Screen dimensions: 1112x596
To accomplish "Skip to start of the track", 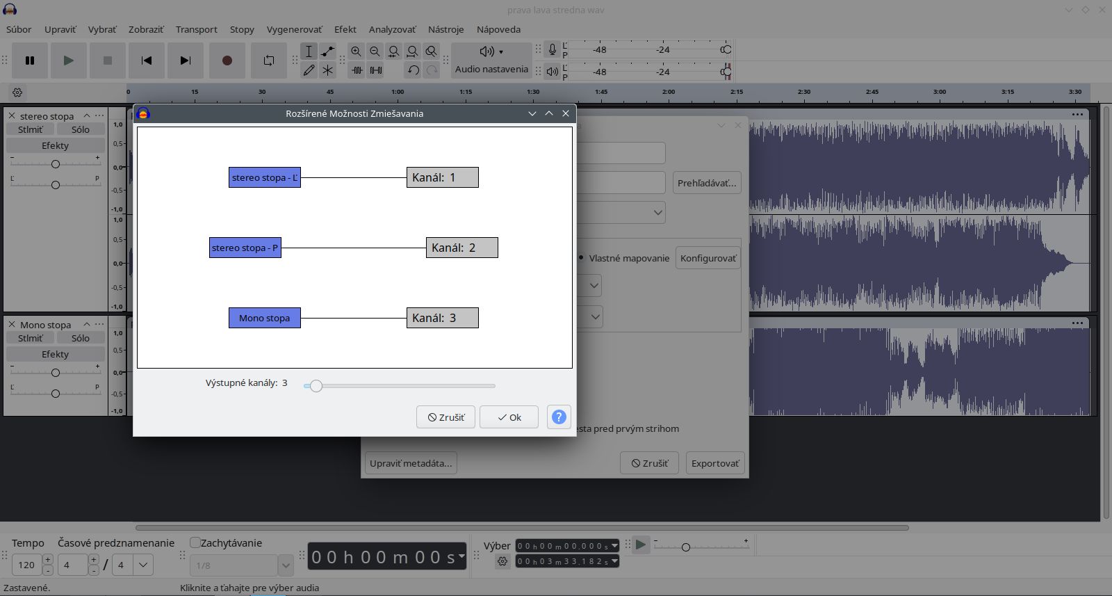I will coord(146,61).
